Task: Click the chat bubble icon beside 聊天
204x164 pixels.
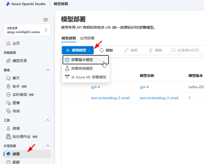Action: pos(8,78)
